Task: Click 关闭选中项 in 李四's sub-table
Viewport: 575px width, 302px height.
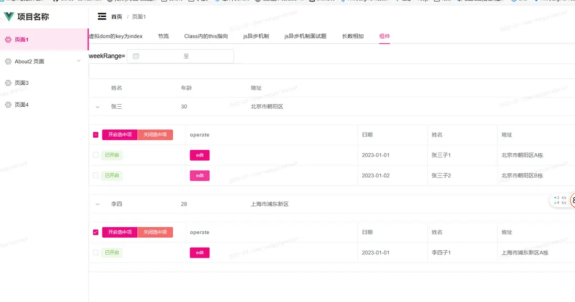Action: click(155, 232)
